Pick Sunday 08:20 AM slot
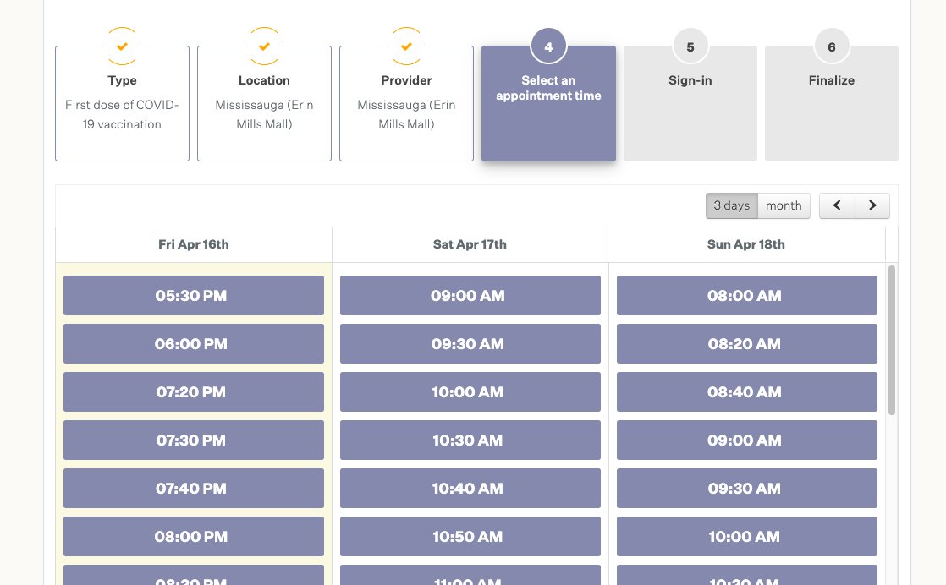This screenshot has width=946, height=585. (747, 343)
